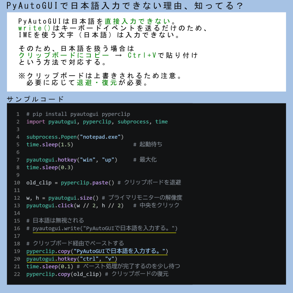The width and height of the screenshot is (293, 293).
Task: Click the green text '退避・復元'
Action: click(x=97, y=82)
